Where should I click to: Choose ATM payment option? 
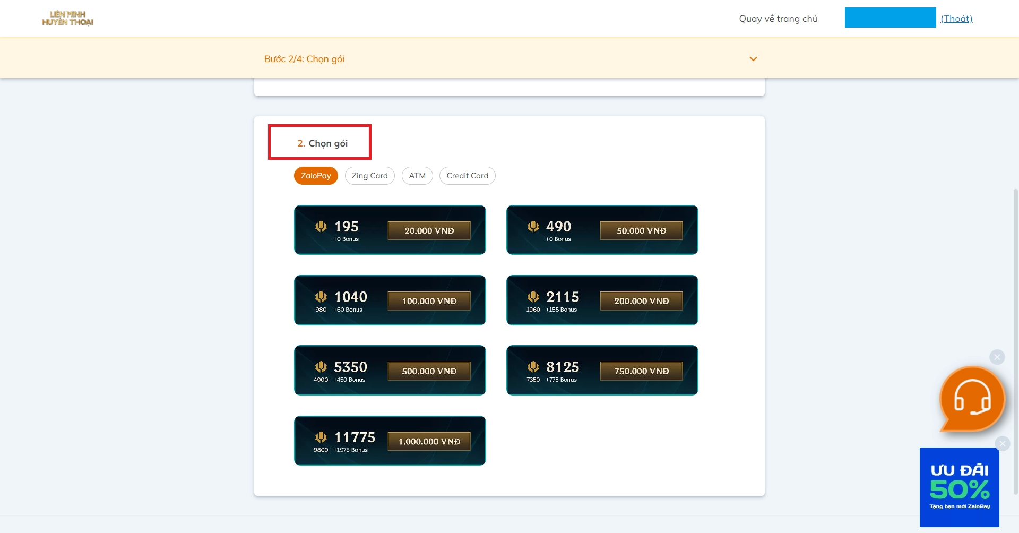417,176
